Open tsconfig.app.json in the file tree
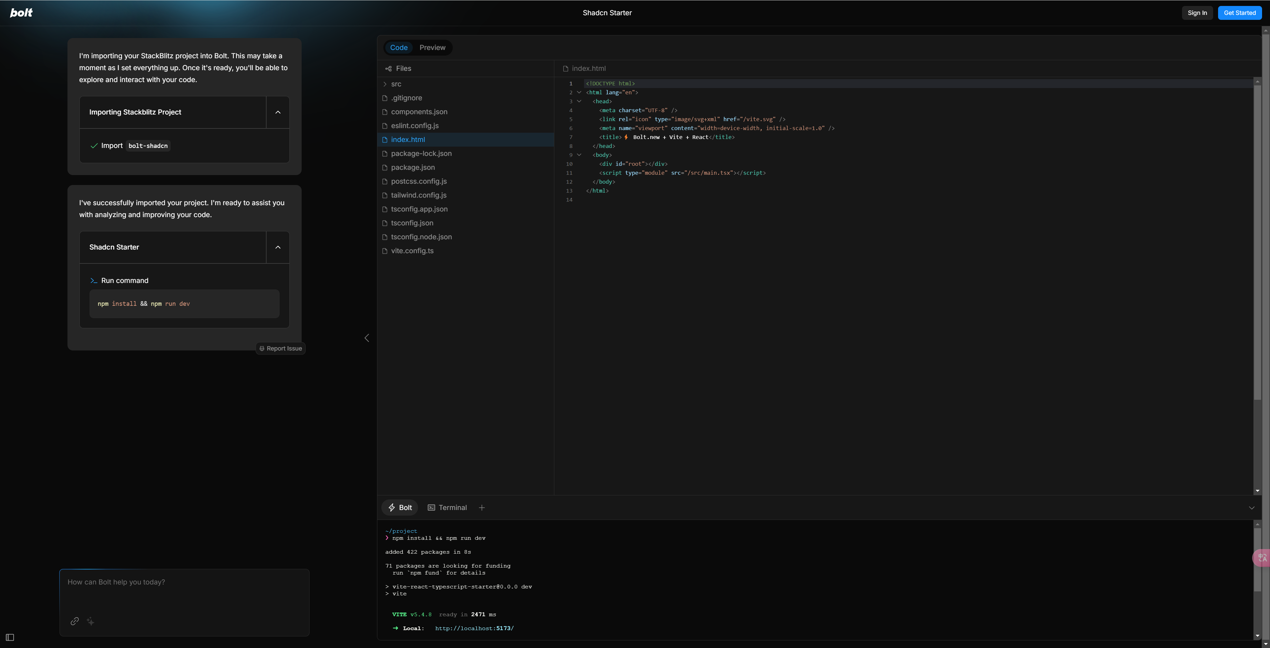 (466, 209)
